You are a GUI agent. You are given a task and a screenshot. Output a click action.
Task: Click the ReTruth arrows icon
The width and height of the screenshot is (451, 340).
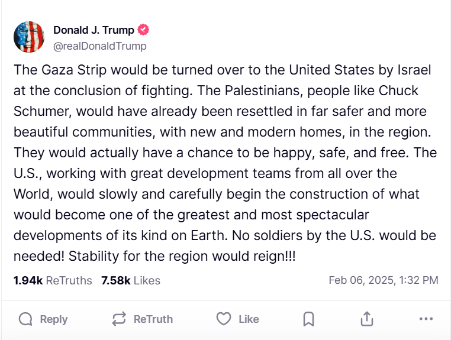coord(119,319)
